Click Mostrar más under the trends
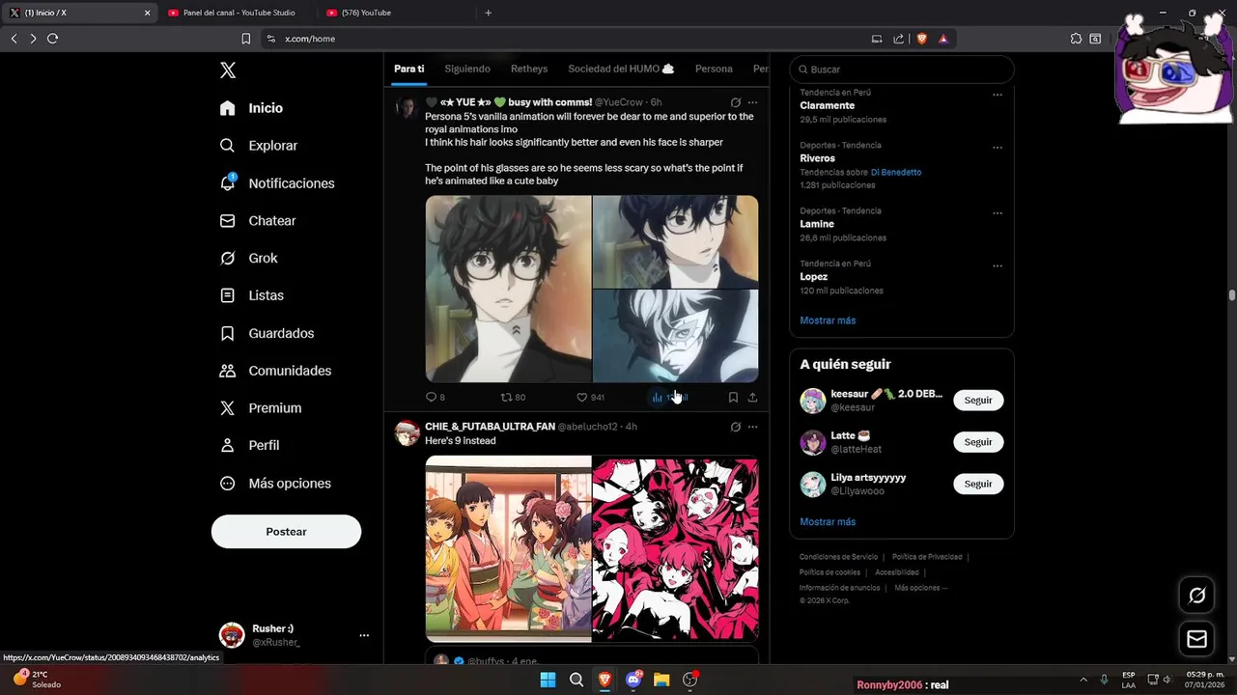Screen dimensions: 1237x695 click(x=828, y=320)
